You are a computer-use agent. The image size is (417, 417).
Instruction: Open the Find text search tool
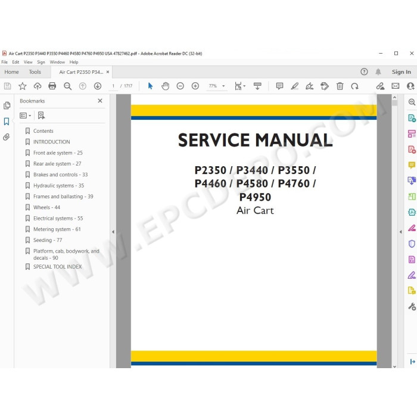click(67, 86)
